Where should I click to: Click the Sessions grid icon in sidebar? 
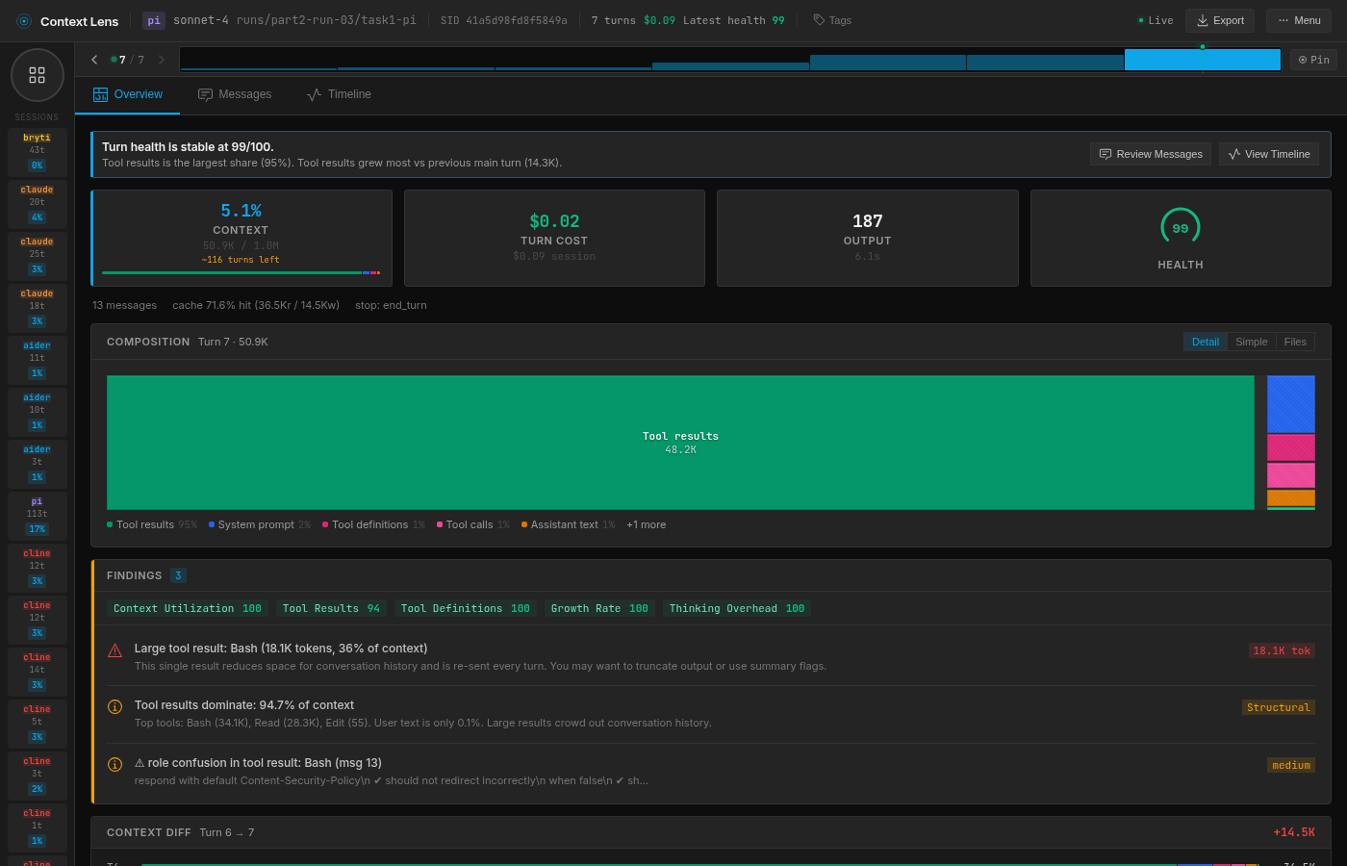point(37,74)
